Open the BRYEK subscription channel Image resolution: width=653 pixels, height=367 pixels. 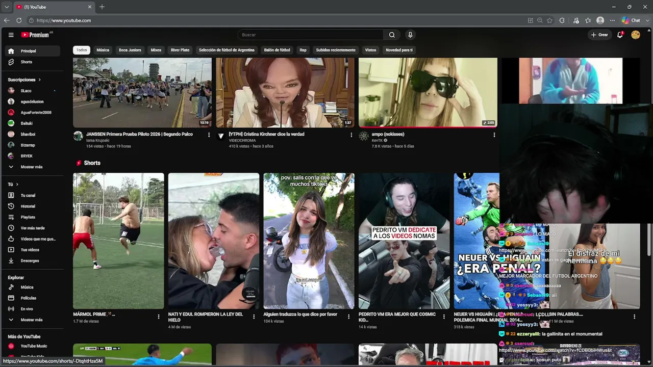[32, 156]
